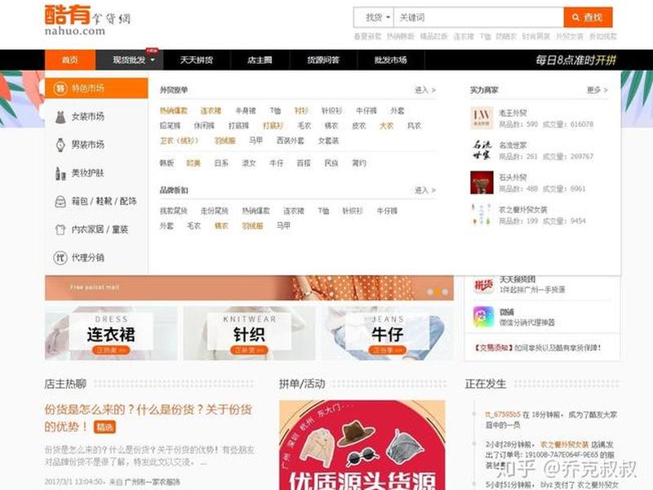The height and width of the screenshot is (490, 653).
Task: Click 连衣裙 under 品牌折扣
Action: point(294,212)
